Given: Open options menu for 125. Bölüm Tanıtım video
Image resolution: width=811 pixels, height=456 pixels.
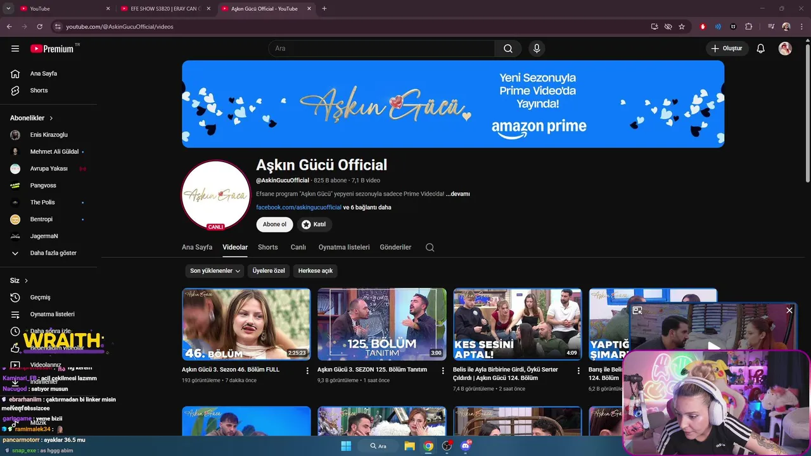Looking at the screenshot, I should (x=443, y=370).
